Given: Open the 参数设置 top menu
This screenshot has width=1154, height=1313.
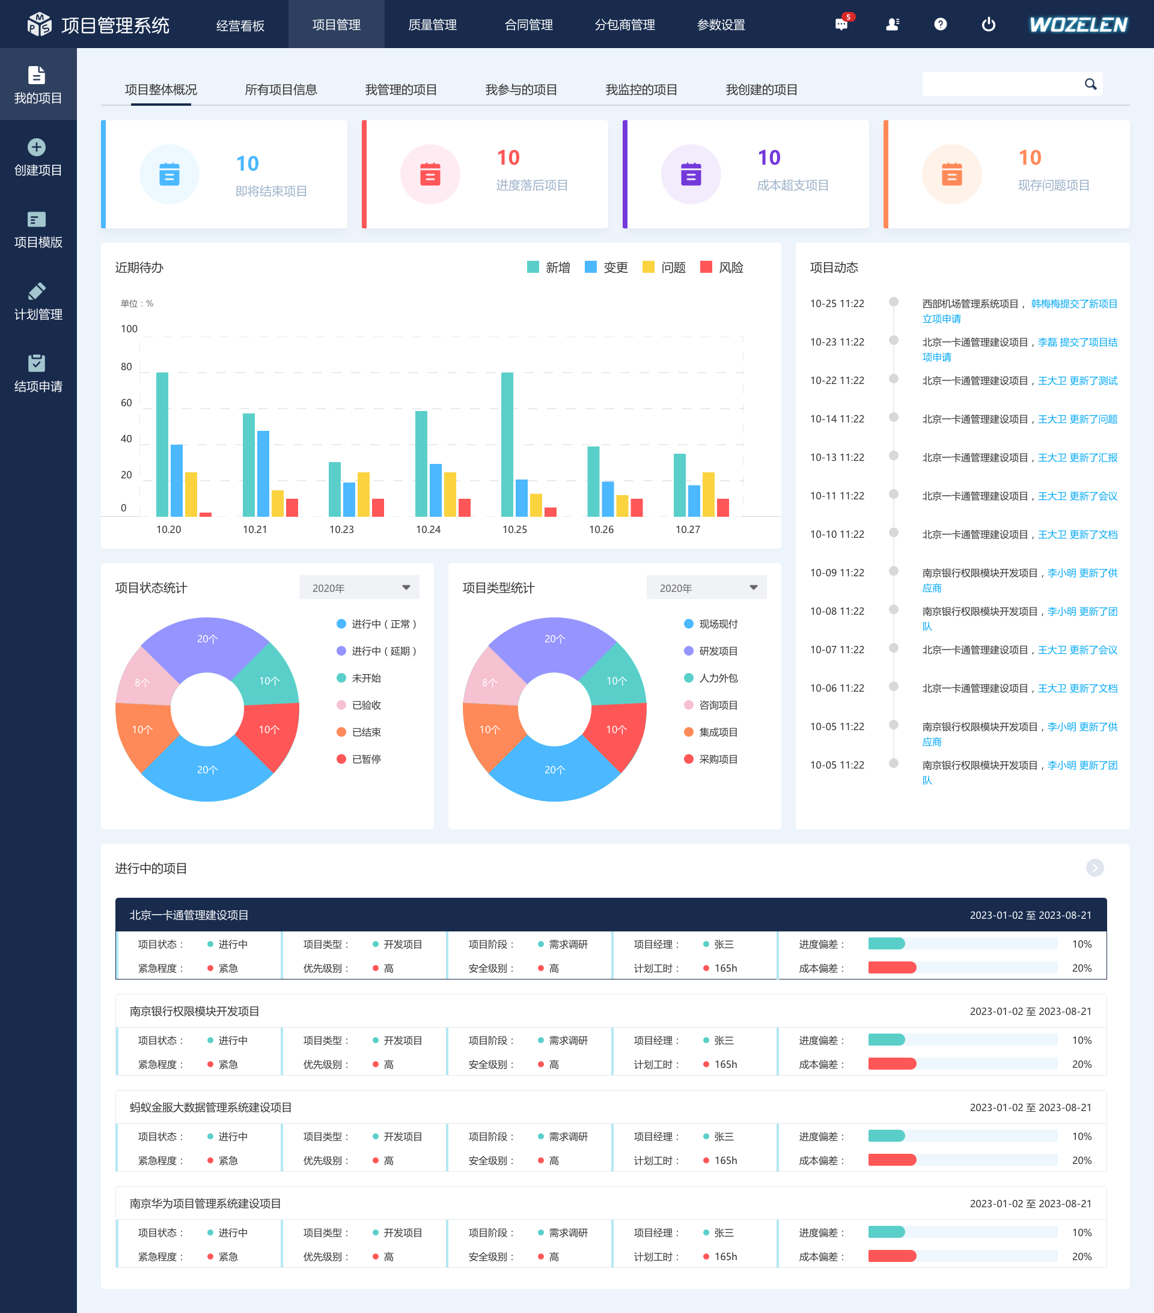Looking at the screenshot, I should point(721,25).
